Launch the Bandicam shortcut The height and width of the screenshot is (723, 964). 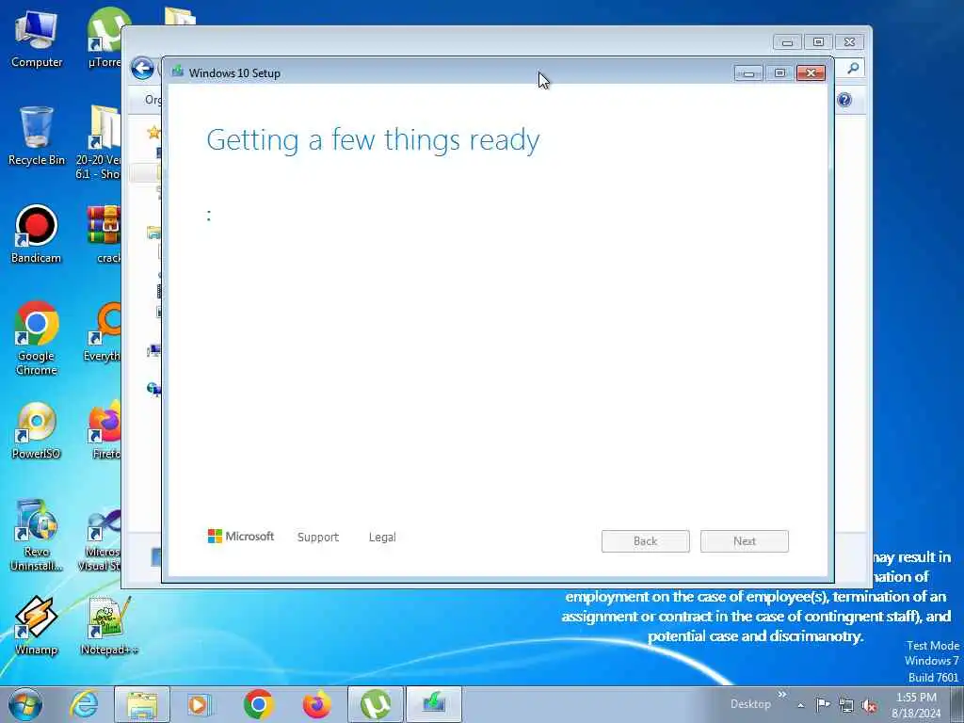coord(37,234)
